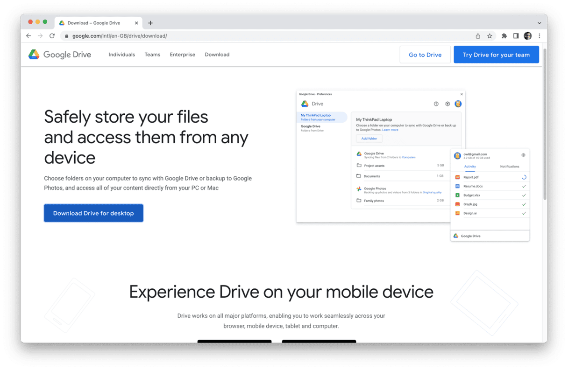Screen dimensions: 568x370
Task: Open the Enterprise menu item
Action: [183, 55]
